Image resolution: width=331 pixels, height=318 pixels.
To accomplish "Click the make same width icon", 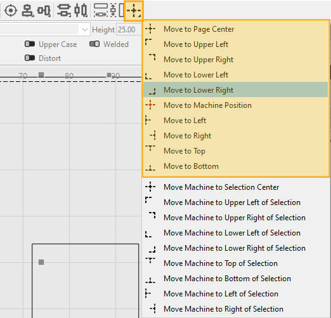I will tap(101, 11).
